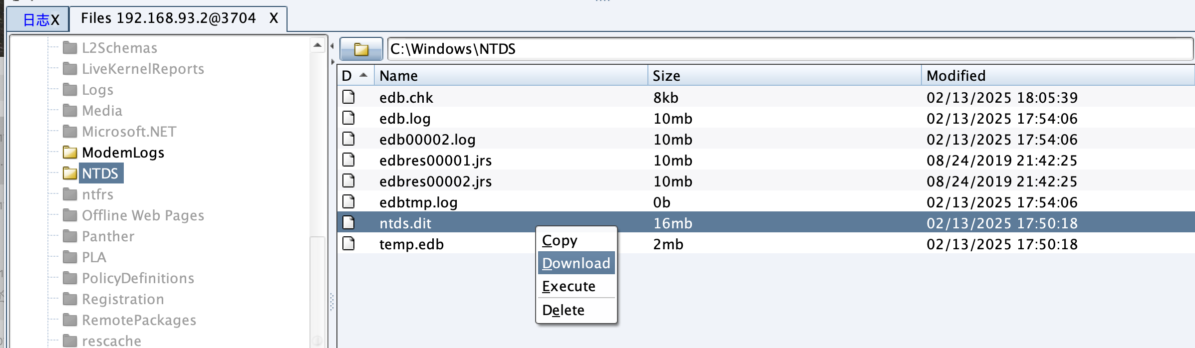The width and height of the screenshot is (1195, 348).
Task: Click the edb.chk file icon
Action: [x=349, y=97]
